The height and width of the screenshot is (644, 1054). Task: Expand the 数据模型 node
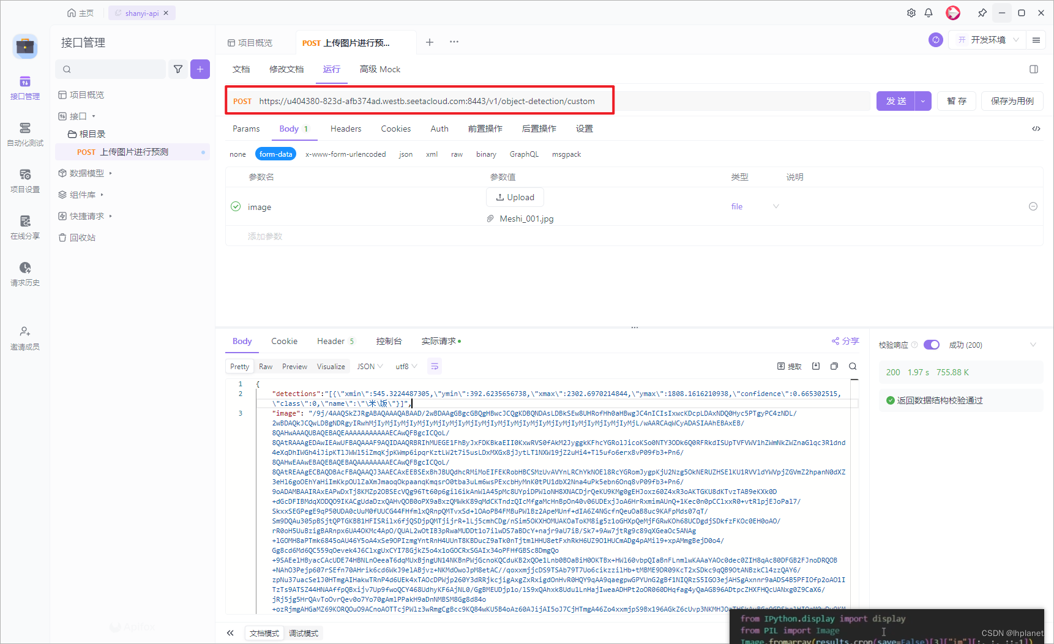point(85,173)
